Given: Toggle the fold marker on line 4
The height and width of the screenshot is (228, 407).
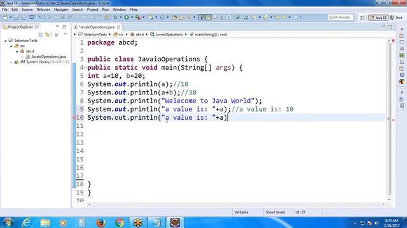Looking at the screenshot, I should click(85, 68).
